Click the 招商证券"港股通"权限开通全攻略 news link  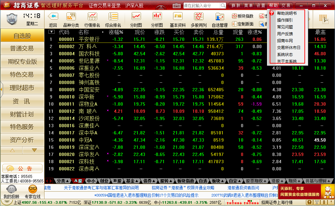point(183,188)
